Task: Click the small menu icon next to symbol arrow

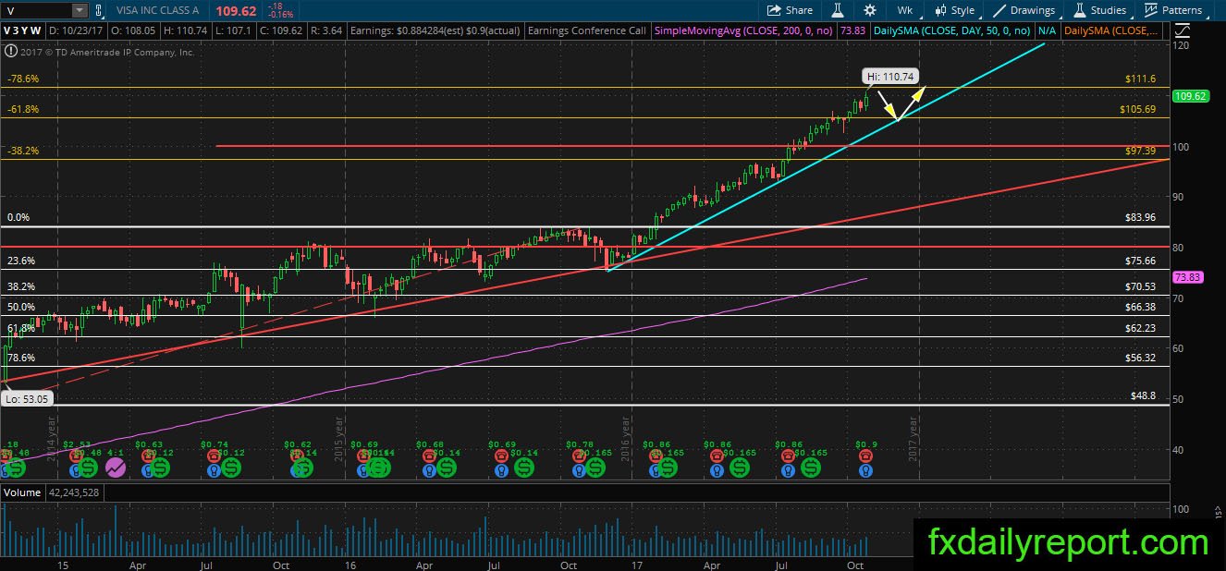Action: point(99,10)
